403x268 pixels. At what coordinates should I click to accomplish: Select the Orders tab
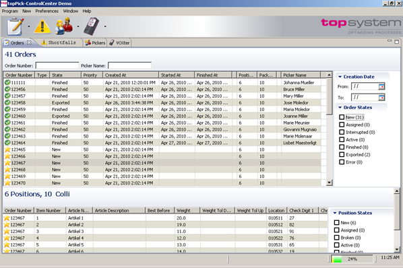click(18, 43)
